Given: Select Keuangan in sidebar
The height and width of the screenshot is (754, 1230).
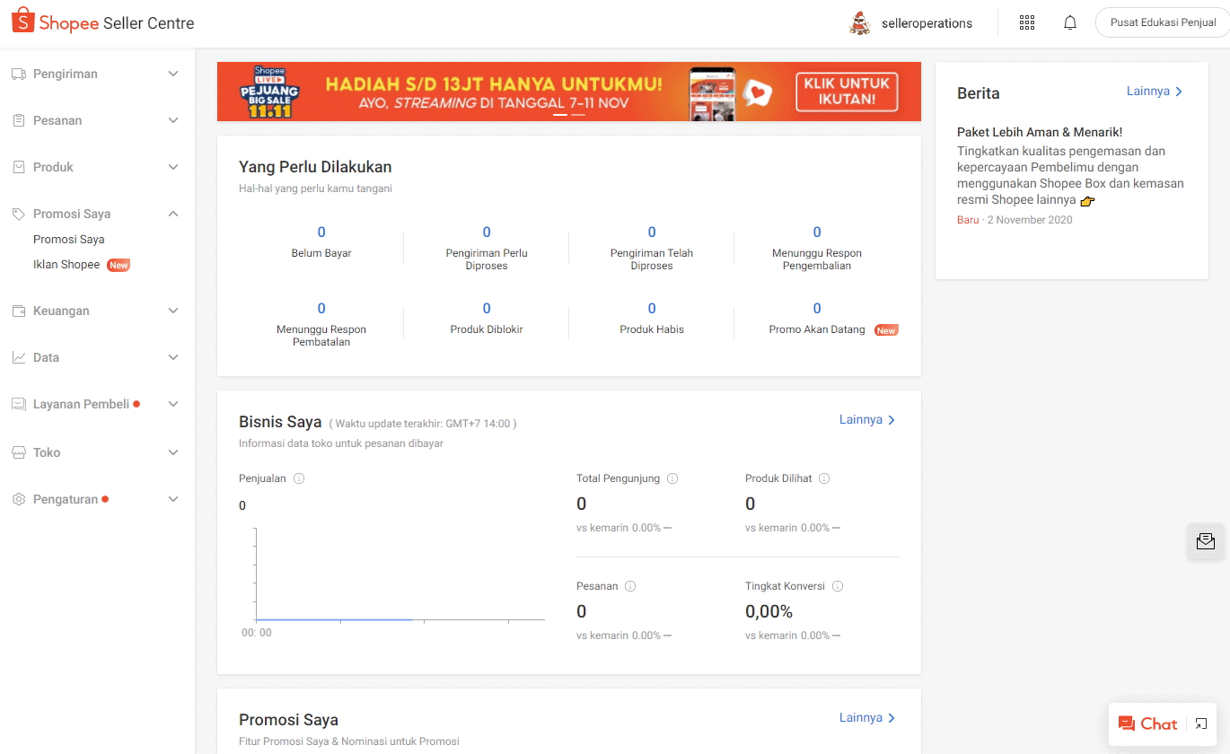Looking at the screenshot, I should (x=61, y=311).
